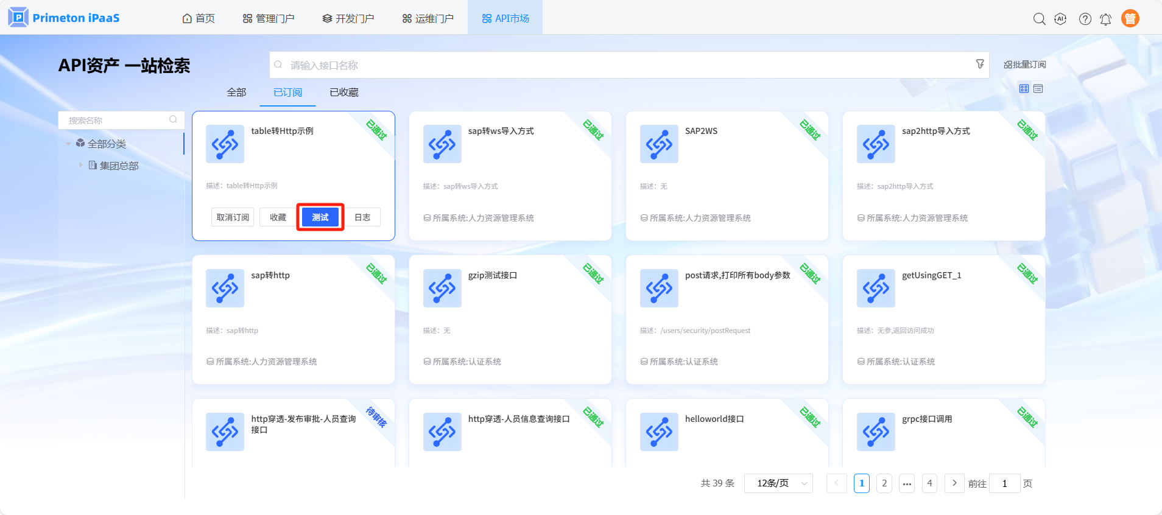Open the sap2http导入方式 card title
This screenshot has width=1162, height=515.
tap(935, 131)
